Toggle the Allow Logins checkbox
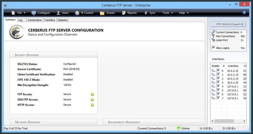Image resolution: width=253 pixels, height=134 pixels. 213,48
